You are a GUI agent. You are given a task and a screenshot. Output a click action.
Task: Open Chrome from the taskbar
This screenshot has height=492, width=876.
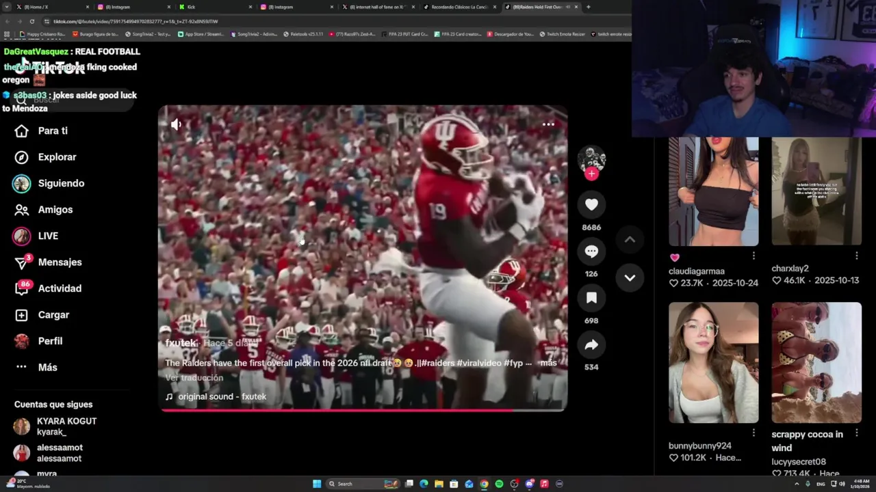[x=484, y=484]
